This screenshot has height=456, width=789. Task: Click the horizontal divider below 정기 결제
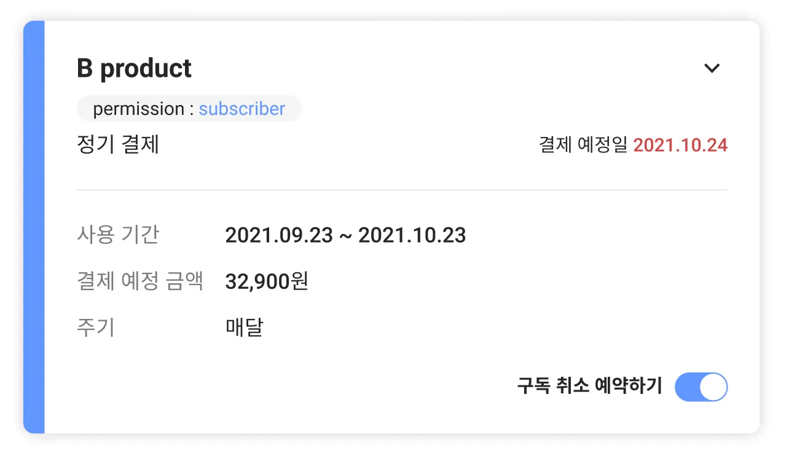[x=402, y=190]
